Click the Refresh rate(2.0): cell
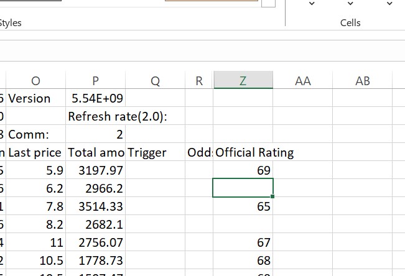Viewport: 405px width, 276px height. pos(118,117)
